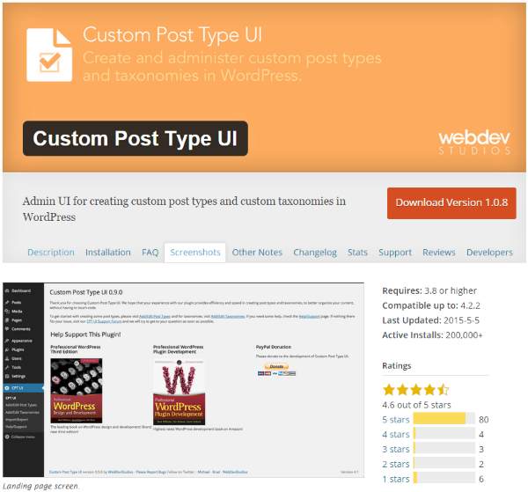
Task: Click the 4 stars rating link
Action: pyautogui.click(x=396, y=435)
